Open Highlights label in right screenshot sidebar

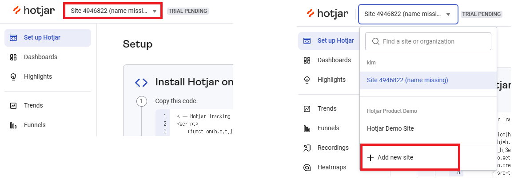tap(331, 80)
